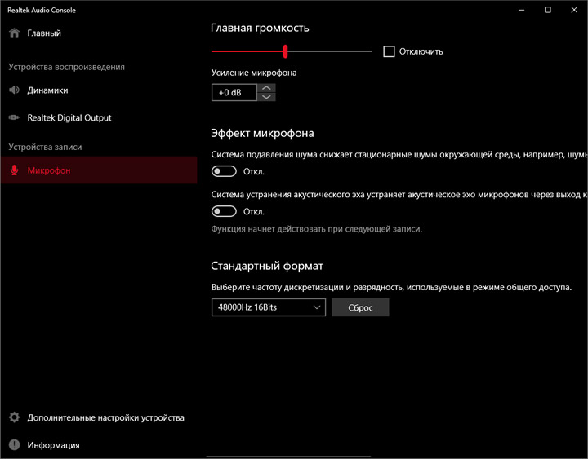Image resolution: width=588 pixels, height=459 pixels.
Task: Click the Realtek Digital Output connector icon
Action: 14,117
